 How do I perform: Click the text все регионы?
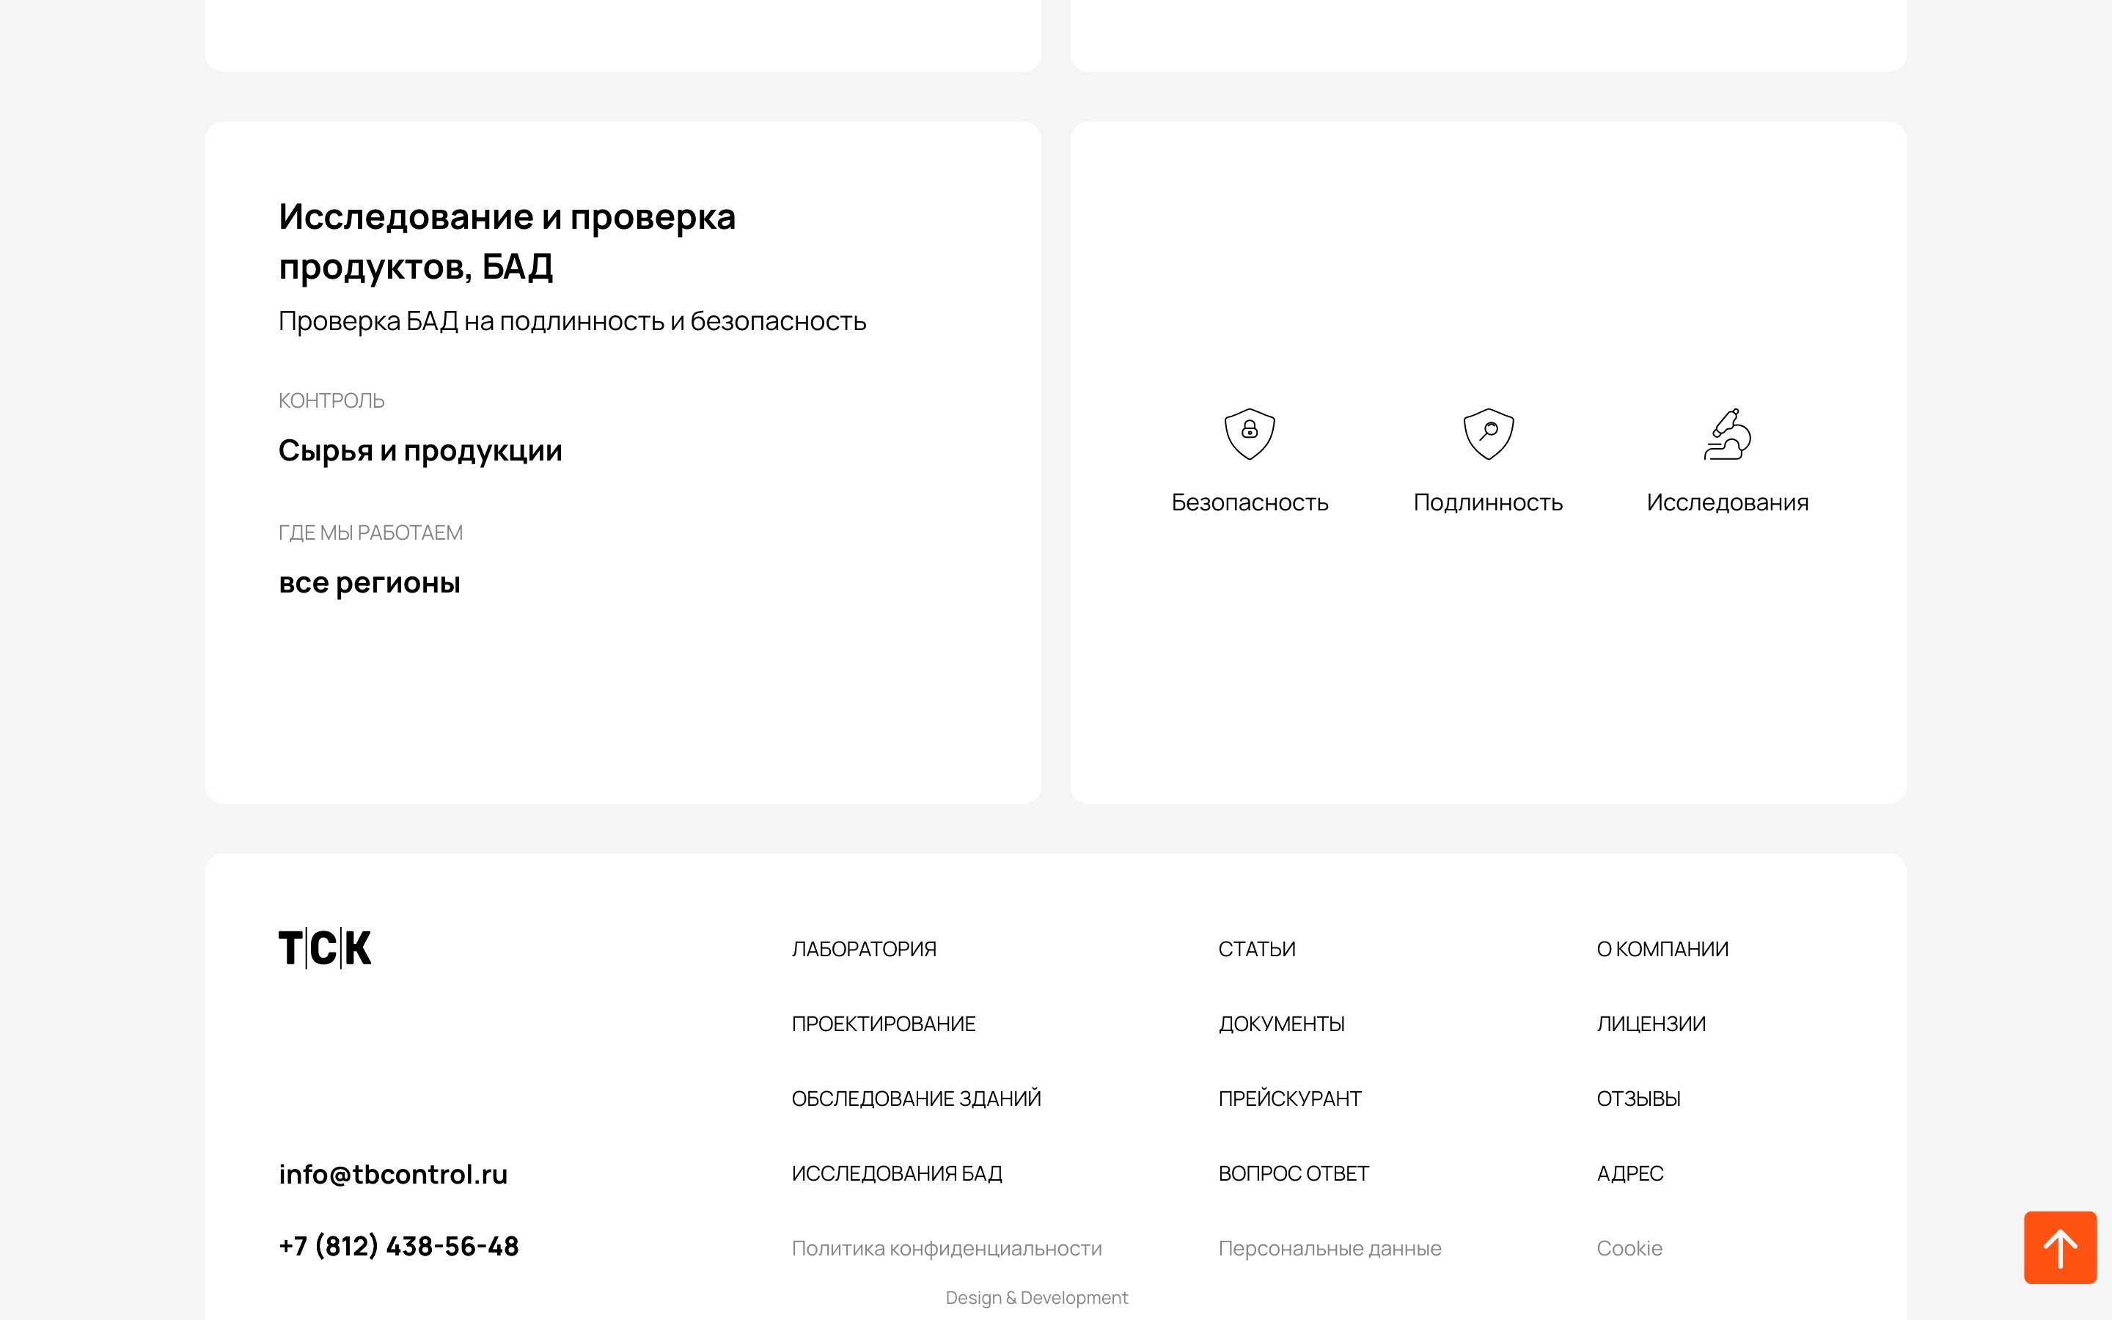tap(369, 582)
